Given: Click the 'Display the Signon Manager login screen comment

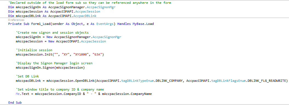Looking at the screenshot, I should [54, 63].
